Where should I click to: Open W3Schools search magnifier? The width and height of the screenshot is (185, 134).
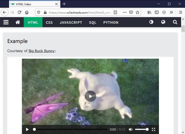pos(175,22)
